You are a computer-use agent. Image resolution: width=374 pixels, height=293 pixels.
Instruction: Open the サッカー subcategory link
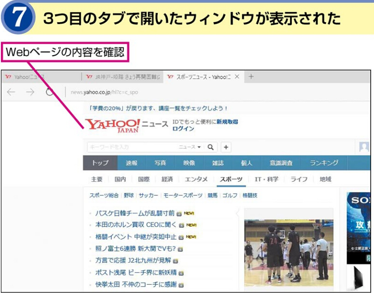pos(148,195)
